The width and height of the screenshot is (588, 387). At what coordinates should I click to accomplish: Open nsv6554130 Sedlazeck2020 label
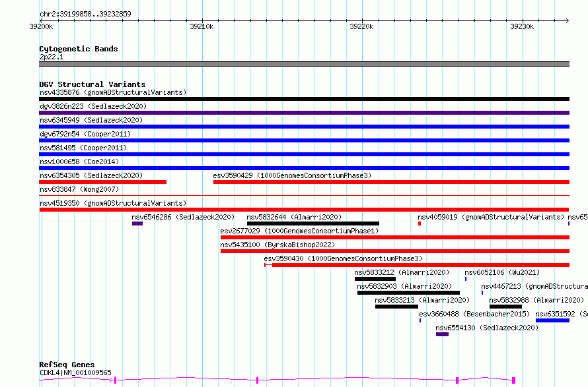pyautogui.click(x=487, y=328)
